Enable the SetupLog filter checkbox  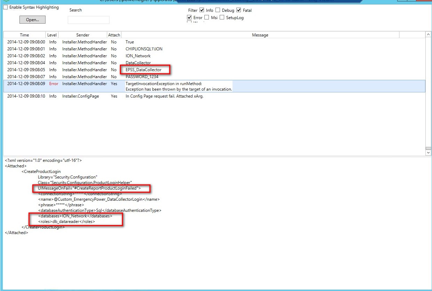click(222, 17)
